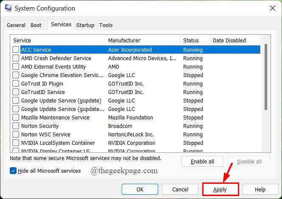The image size is (282, 199).
Task: Sort by the Status column header
Action: (195, 40)
